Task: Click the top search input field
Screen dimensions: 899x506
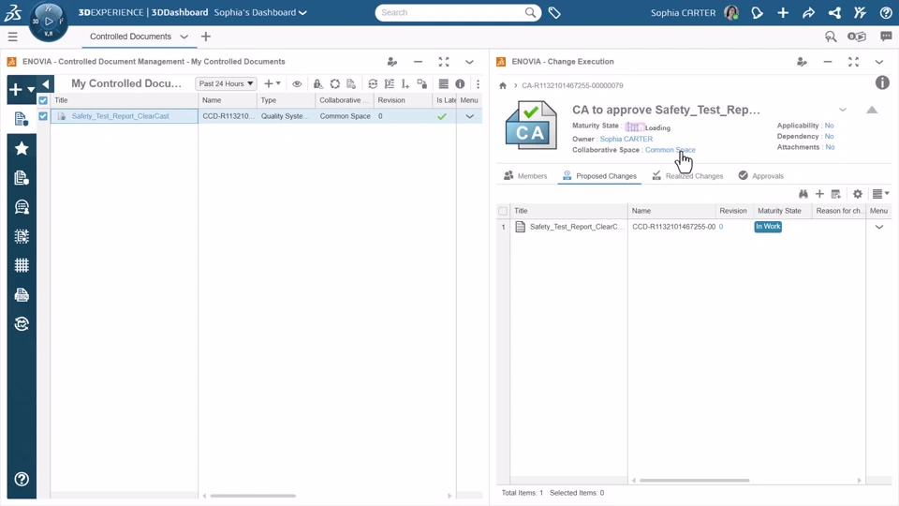Action: click(x=451, y=12)
